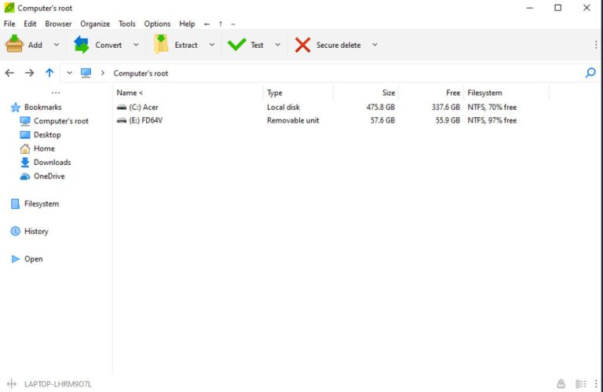Click the Open play-triangle icon
Viewport: 603px width, 392px height.
[16, 259]
